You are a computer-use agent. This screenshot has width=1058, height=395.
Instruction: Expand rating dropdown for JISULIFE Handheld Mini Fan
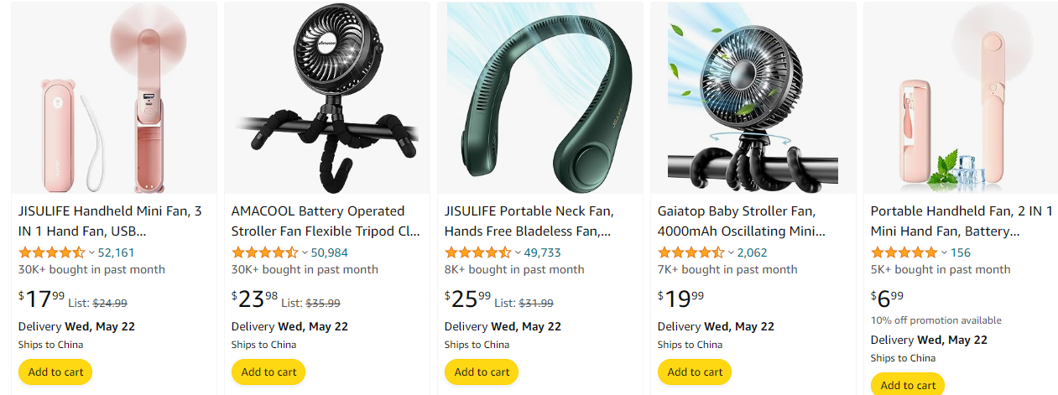[x=91, y=252]
